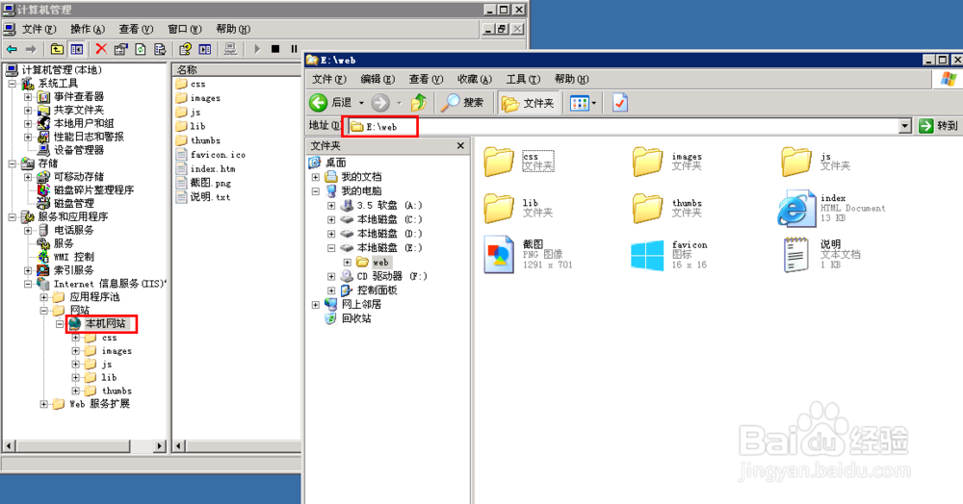The image size is (963, 504).
Task: Open the Back button history dropdown arrow
Action: (x=361, y=103)
